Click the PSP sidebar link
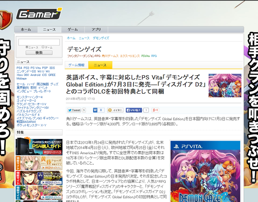Screen dimensions: 258x202 click(45, 68)
